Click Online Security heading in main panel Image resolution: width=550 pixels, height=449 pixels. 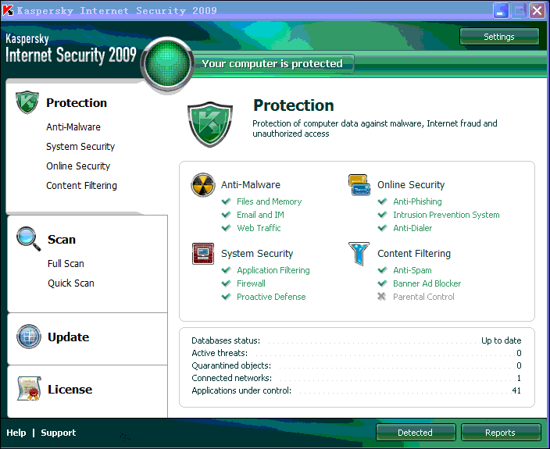tap(411, 185)
